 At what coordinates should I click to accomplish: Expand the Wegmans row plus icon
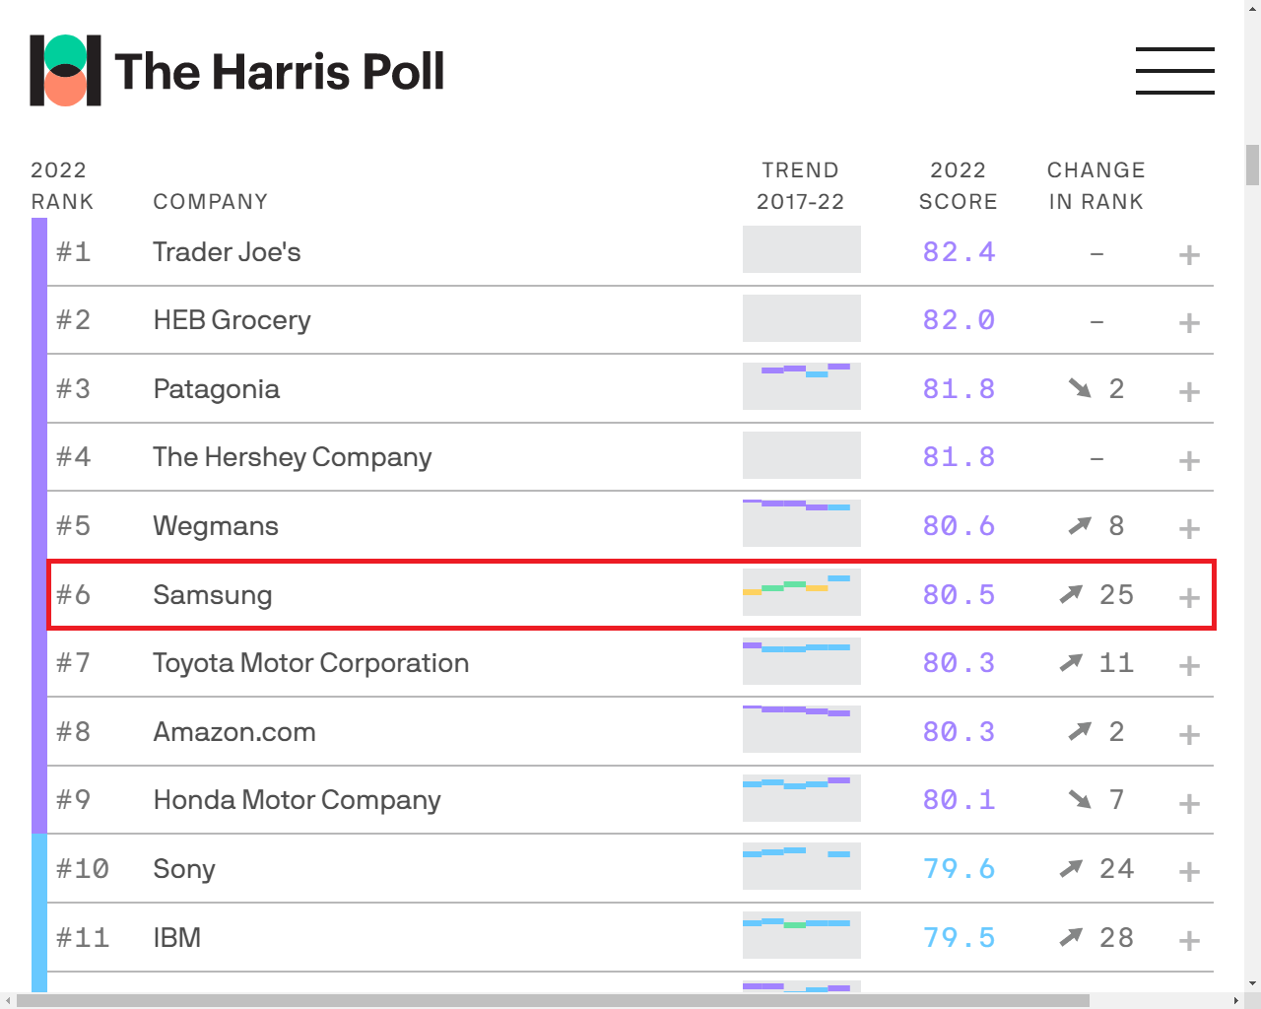click(1189, 529)
